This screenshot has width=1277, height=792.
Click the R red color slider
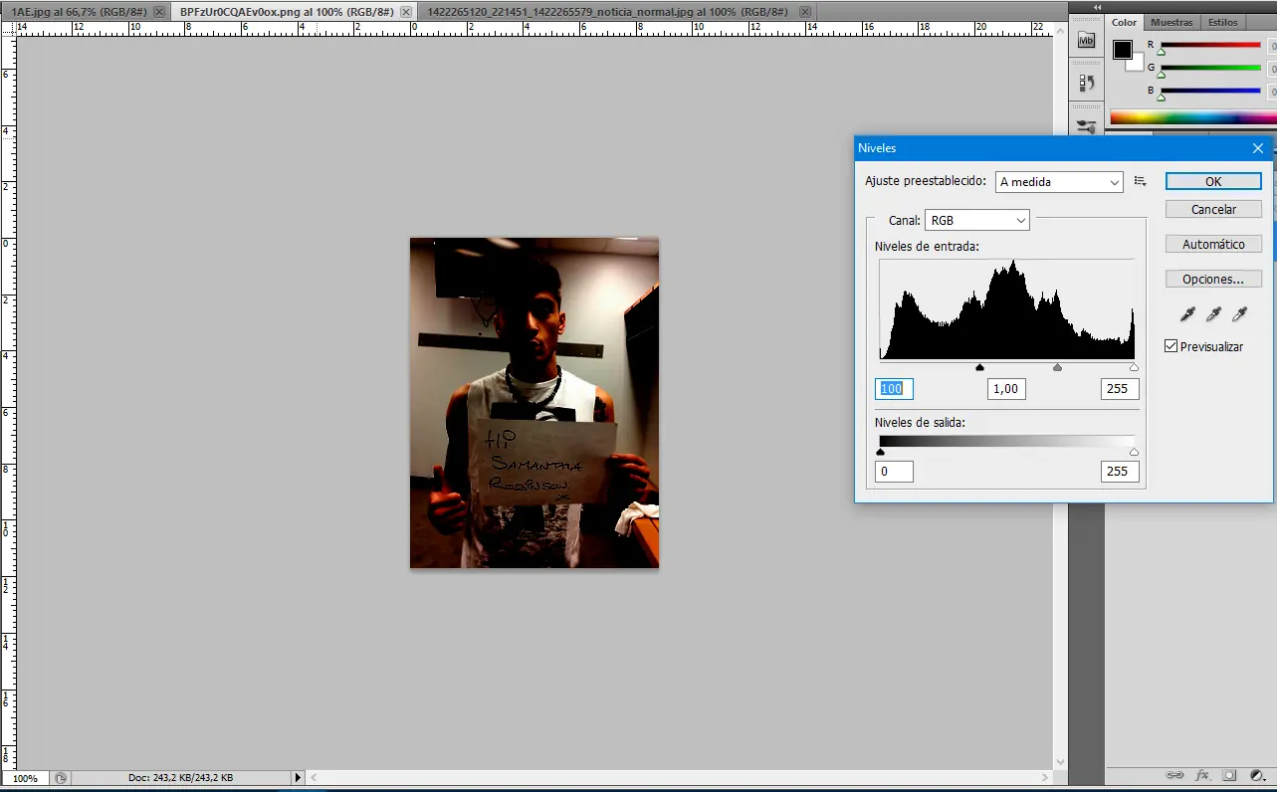click(x=1210, y=46)
